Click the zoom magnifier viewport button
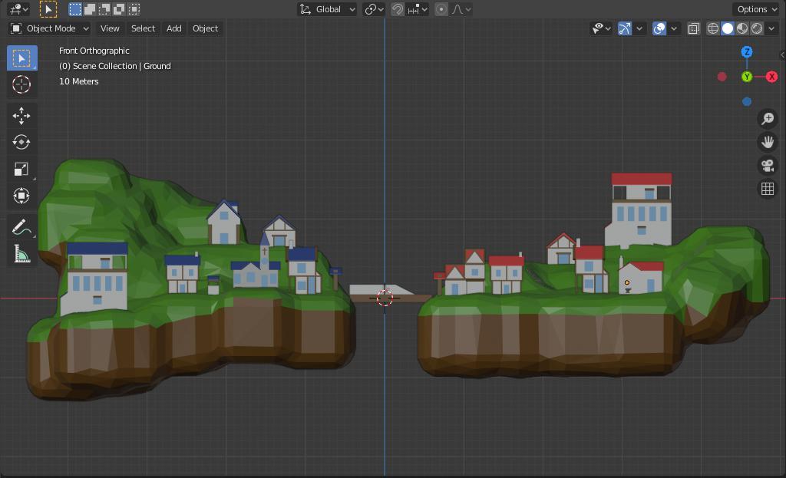The height and width of the screenshot is (478, 786). 767,118
